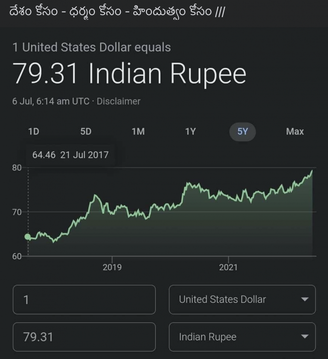
Task: Open the Disclaimer link
Action: (x=118, y=101)
